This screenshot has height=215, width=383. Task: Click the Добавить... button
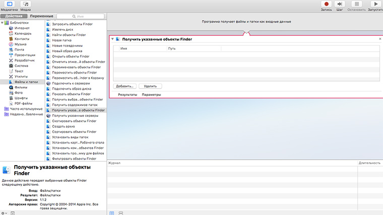pyautogui.click(x=124, y=86)
